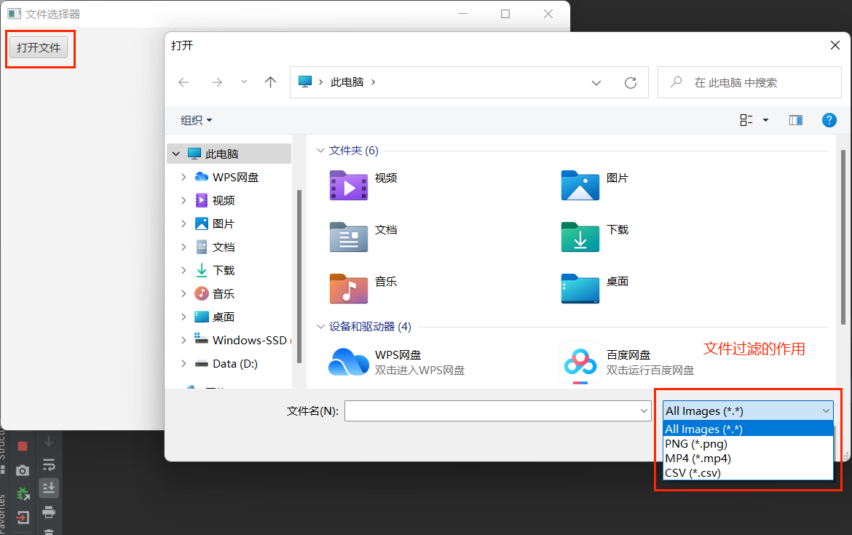Collapse the file type filter combo box
Viewport: 852px width, 535px height.
(x=748, y=411)
